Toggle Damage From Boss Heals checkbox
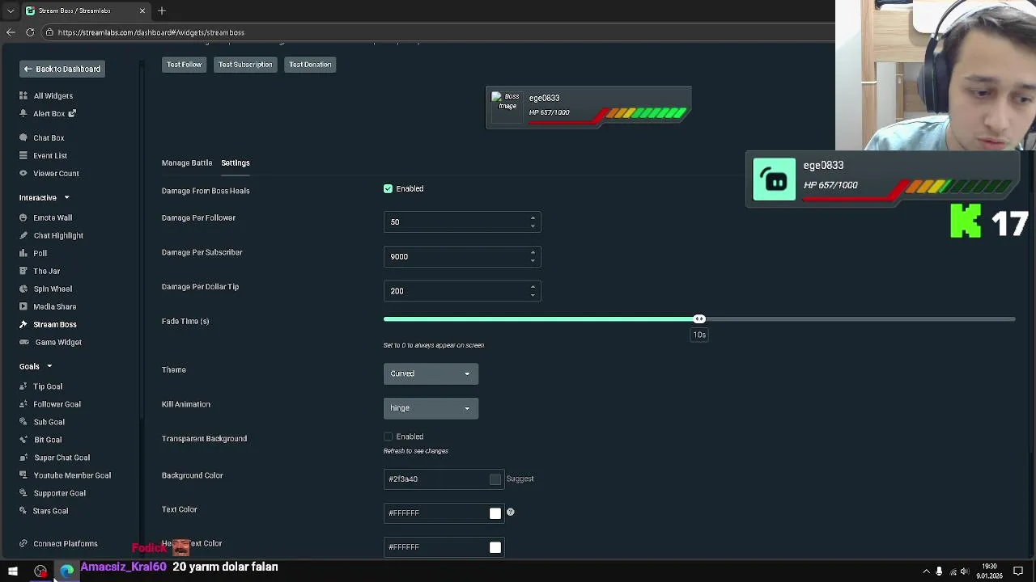This screenshot has width=1036, height=582. pyautogui.click(x=388, y=188)
